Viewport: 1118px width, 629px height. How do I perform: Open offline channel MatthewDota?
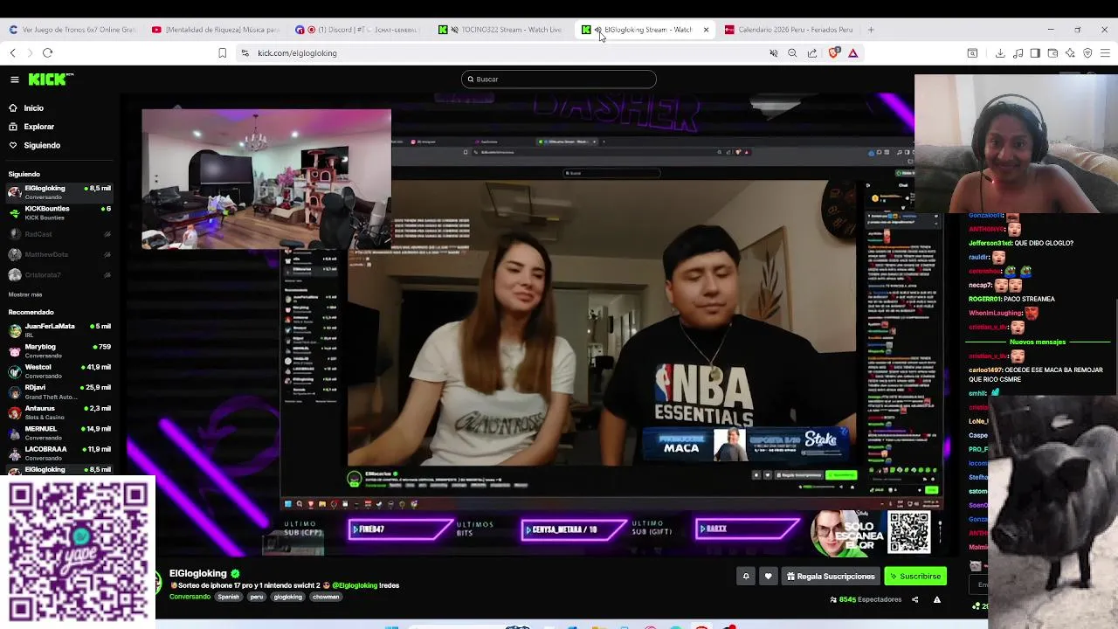tap(59, 254)
